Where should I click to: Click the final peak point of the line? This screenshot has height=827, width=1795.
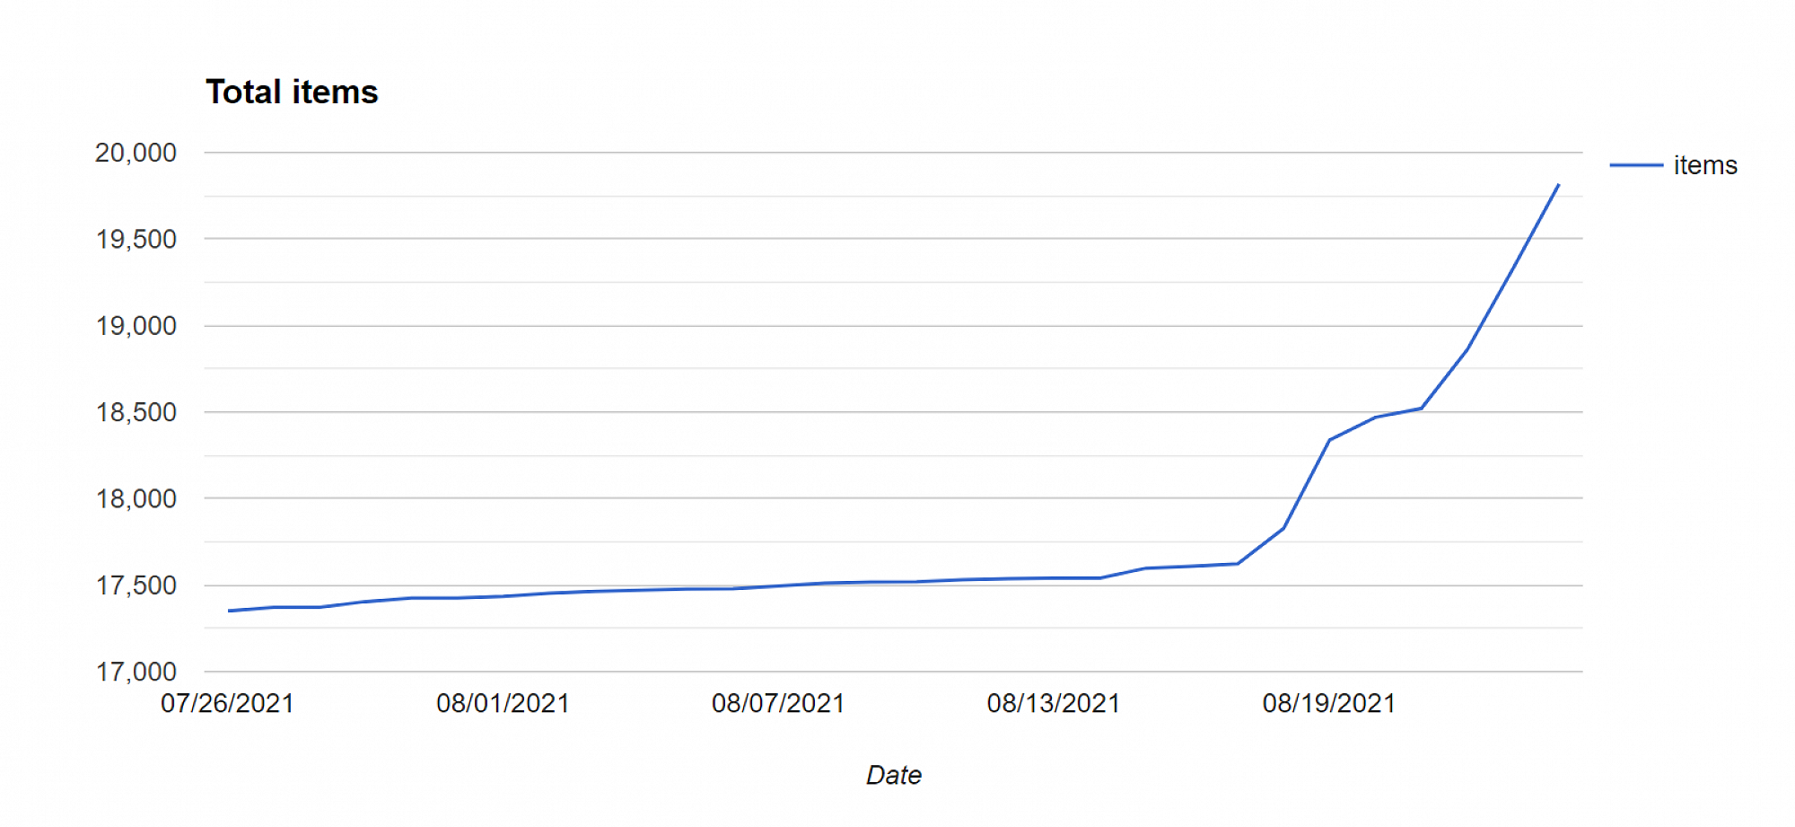pyautogui.click(x=1558, y=185)
